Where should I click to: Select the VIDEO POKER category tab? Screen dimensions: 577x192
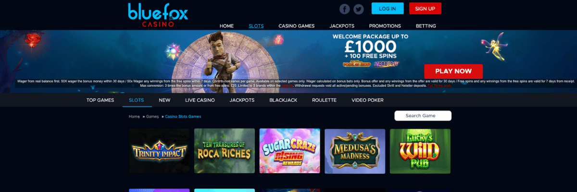367,100
